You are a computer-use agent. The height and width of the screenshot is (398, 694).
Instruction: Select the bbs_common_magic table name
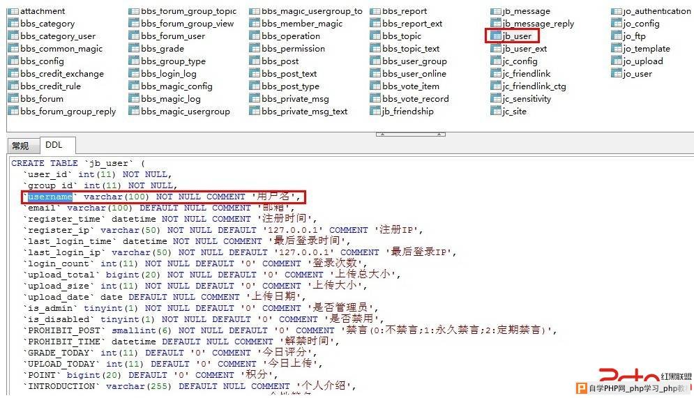[x=61, y=49]
